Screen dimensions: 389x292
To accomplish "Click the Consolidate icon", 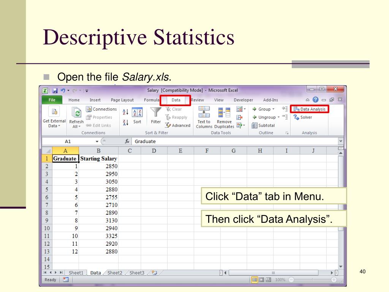I will coord(239,117).
